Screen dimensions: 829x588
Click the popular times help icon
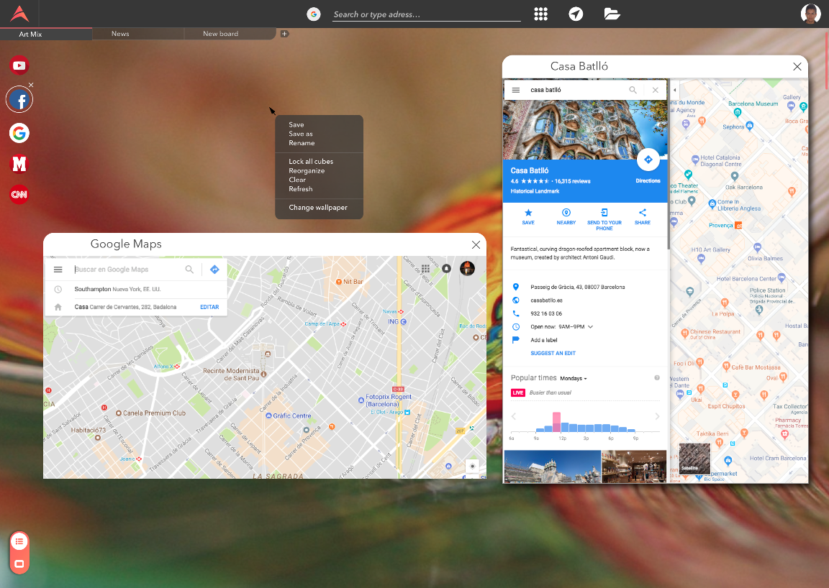[657, 377]
